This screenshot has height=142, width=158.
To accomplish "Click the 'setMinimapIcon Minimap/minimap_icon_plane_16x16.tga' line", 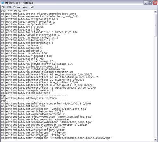I will [57, 138].
